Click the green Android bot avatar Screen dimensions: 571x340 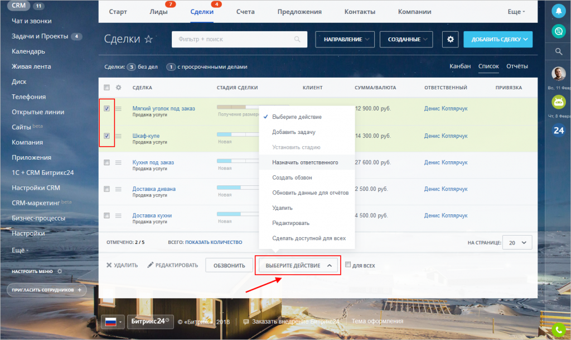tap(558, 102)
